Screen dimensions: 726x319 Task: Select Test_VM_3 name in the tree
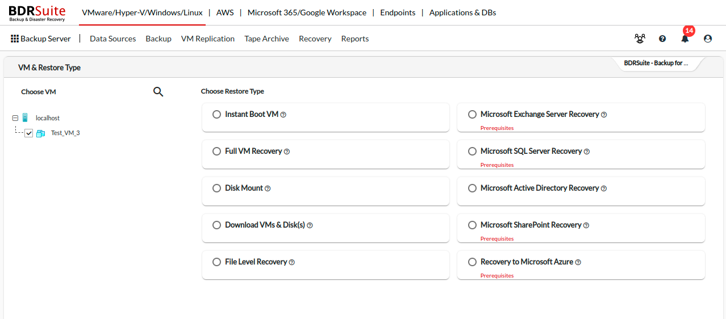click(65, 133)
